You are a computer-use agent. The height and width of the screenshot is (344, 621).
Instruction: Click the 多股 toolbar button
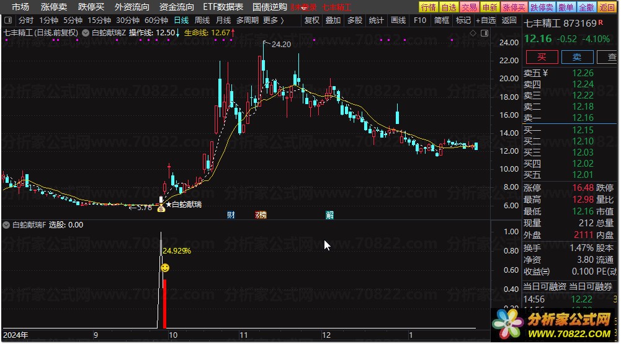pos(355,20)
